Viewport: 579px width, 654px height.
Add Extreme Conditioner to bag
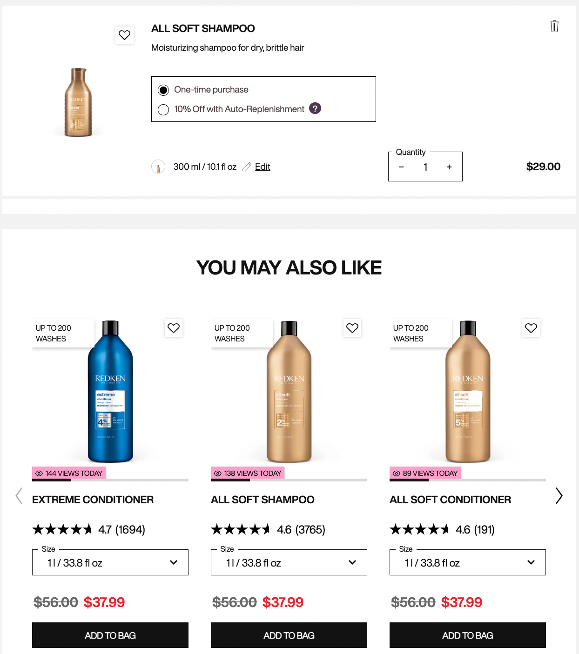[x=110, y=635]
